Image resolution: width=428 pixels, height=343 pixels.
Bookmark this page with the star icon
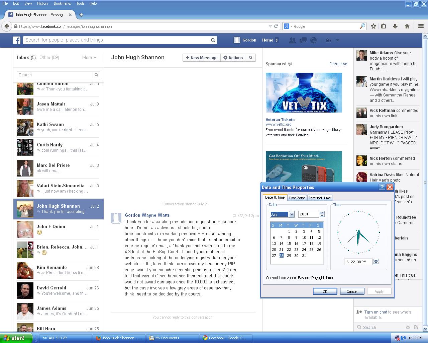(373, 26)
